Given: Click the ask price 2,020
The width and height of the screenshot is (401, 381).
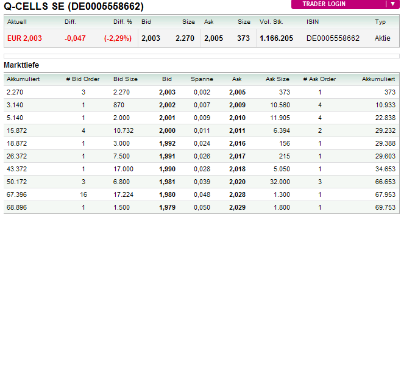Looking at the screenshot, I should (237, 182).
